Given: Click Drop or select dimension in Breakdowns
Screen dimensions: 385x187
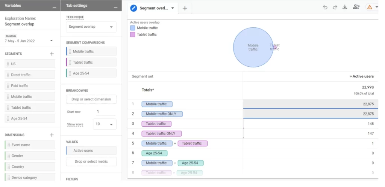Looking at the screenshot, I should coord(91,99).
